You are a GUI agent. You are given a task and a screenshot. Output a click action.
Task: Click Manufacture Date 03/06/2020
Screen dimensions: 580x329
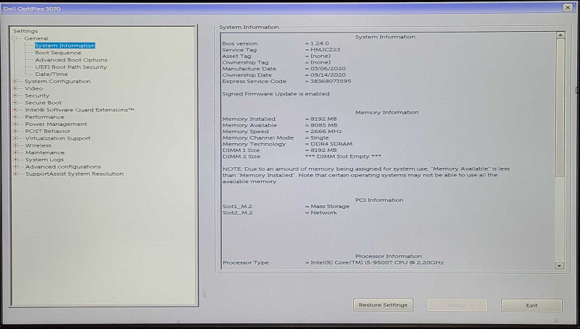click(328, 69)
